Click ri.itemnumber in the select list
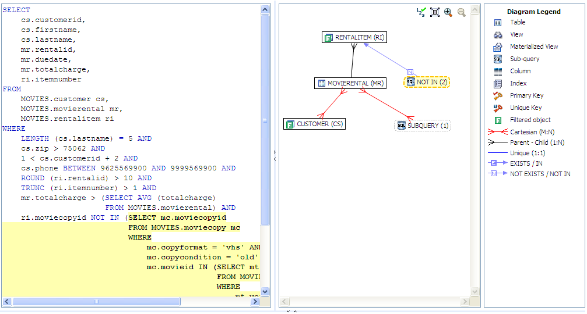This screenshot has height=314, width=587. click(51, 79)
